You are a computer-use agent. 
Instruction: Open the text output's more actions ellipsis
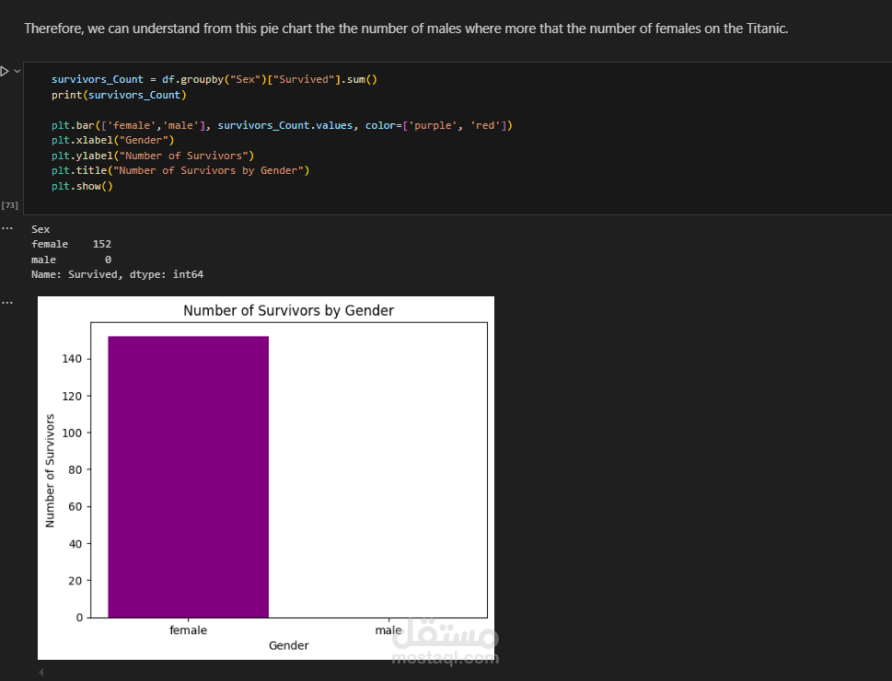pos(6,227)
